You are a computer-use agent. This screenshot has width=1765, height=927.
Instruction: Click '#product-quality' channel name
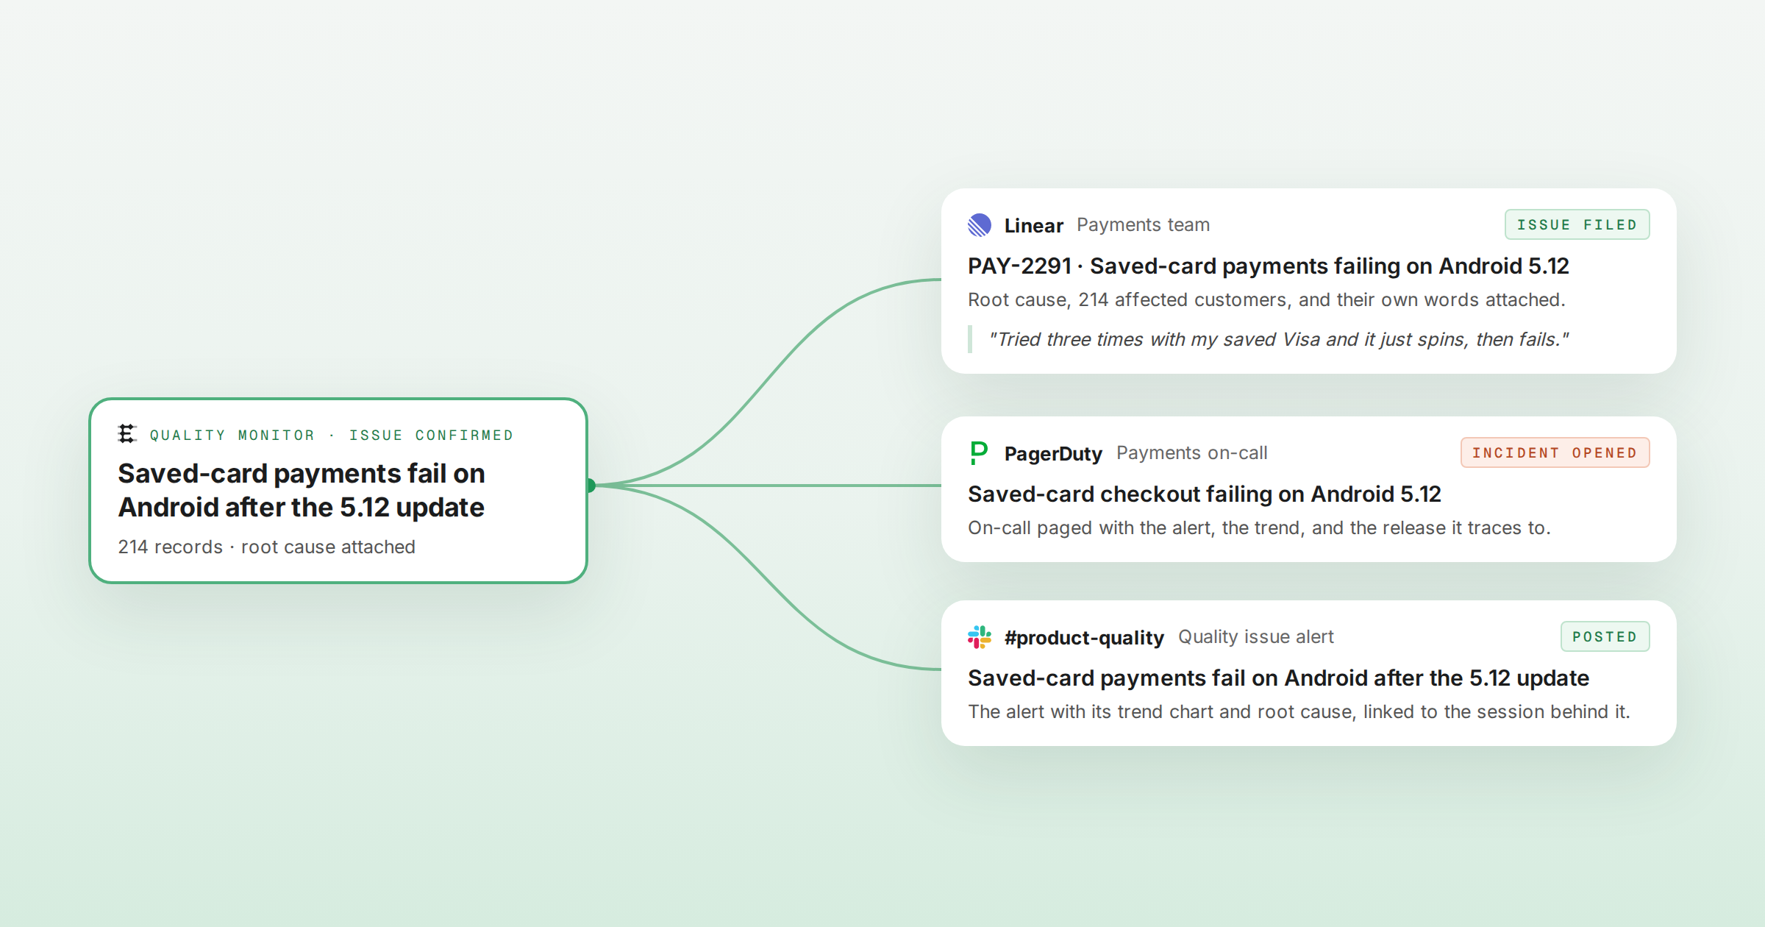coord(1084,637)
